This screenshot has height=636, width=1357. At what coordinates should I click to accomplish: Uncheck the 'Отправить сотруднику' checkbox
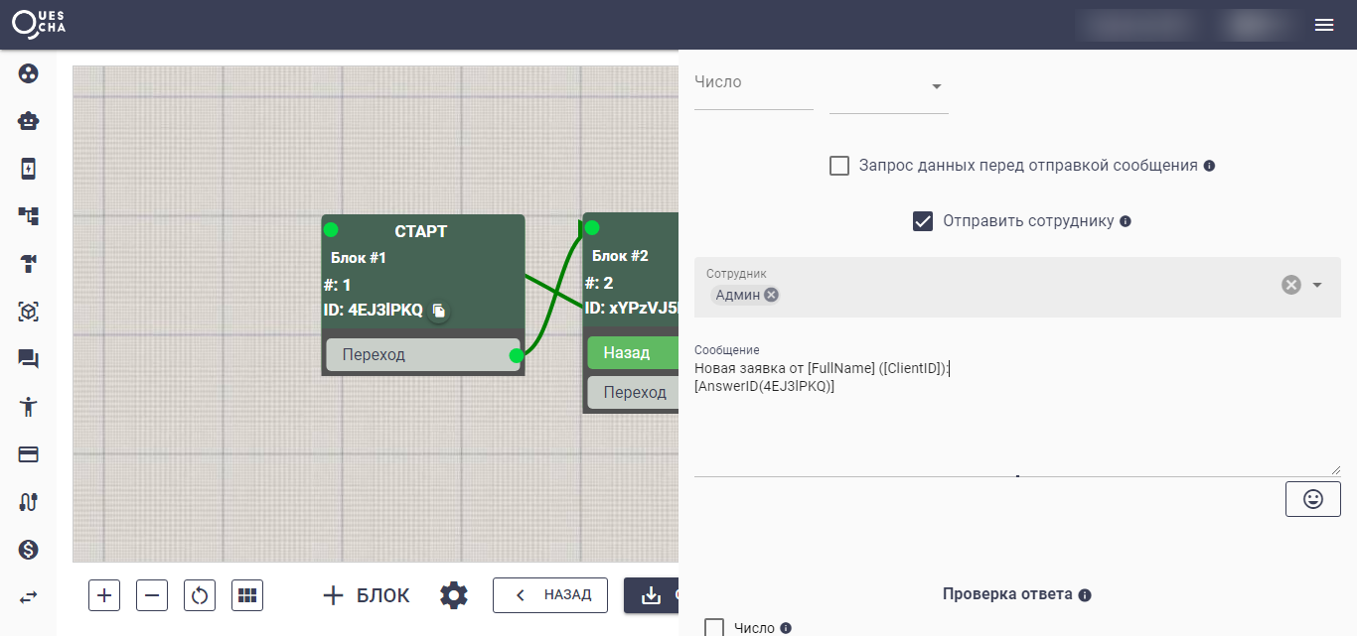click(x=923, y=221)
